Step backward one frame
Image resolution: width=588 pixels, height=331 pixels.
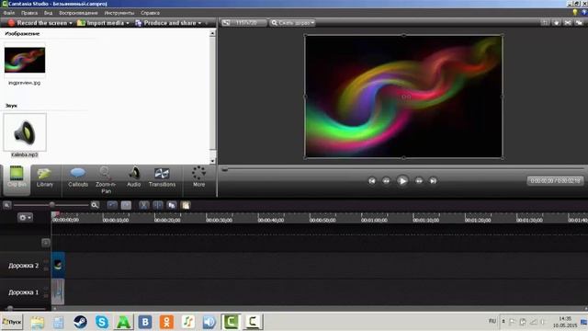pyautogui.click(x=386, y=181)
